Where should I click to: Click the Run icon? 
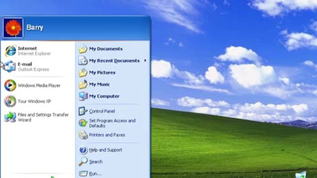click(83, 174)
